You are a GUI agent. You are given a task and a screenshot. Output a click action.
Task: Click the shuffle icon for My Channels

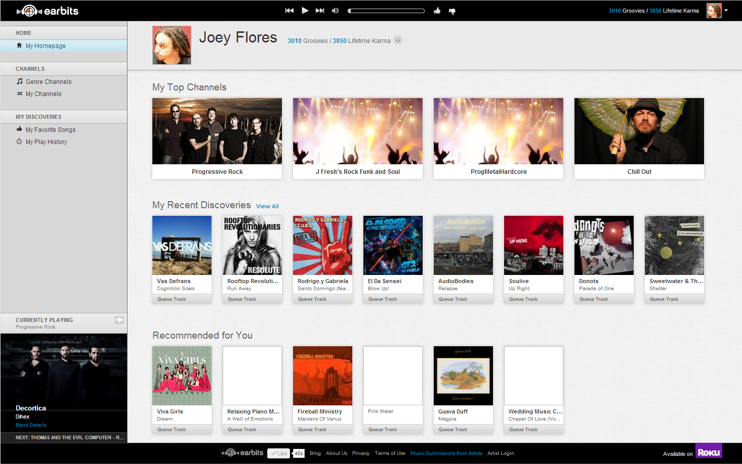20,94
